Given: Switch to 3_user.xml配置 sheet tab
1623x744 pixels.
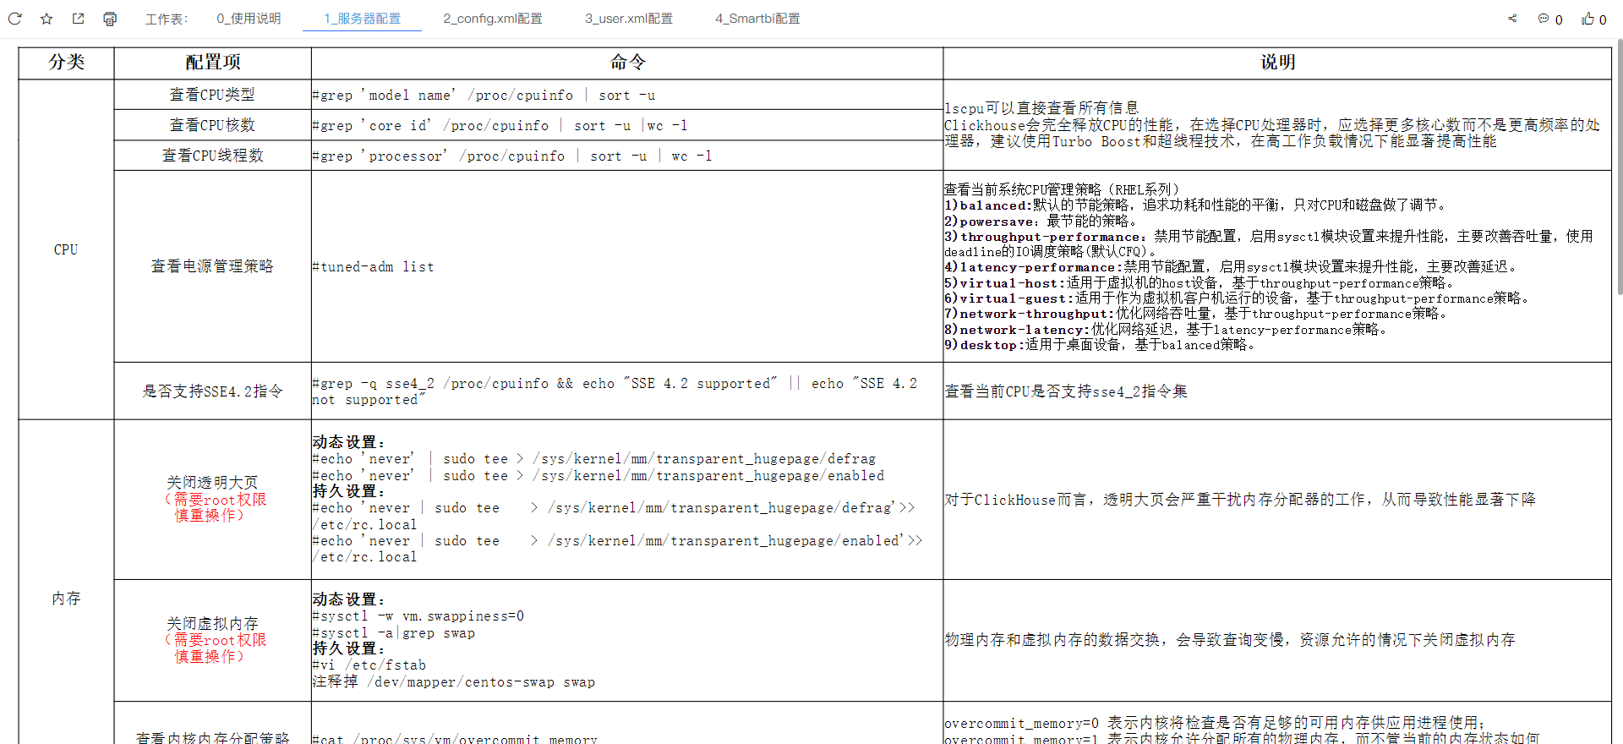Looking at the screenshot, I should [x=629, y=19].
